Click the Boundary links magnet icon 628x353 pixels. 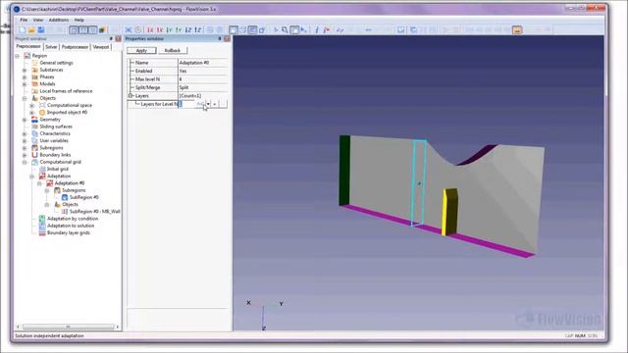click(x=35, y=155)
